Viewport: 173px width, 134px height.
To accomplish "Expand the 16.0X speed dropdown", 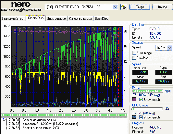I will point(170,48).
